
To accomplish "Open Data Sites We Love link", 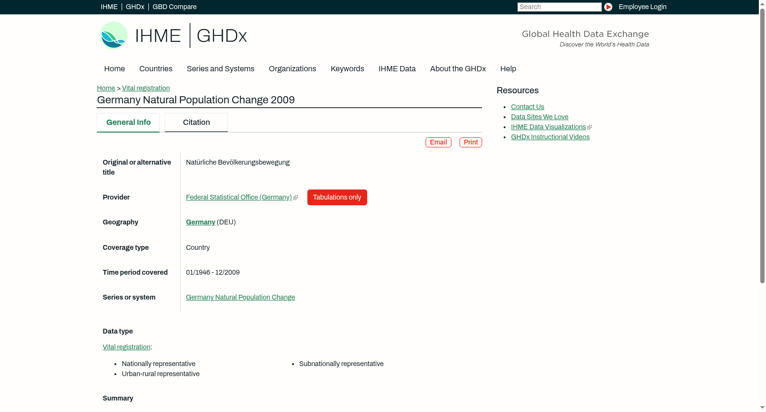I will 540,117.
